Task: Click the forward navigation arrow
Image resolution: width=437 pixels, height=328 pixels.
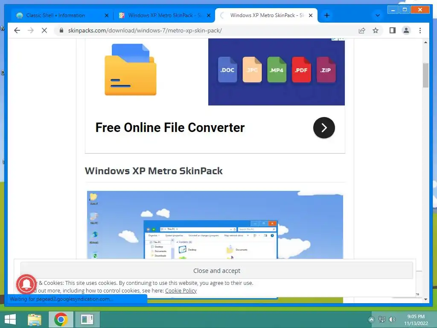Action: (31, 30)
